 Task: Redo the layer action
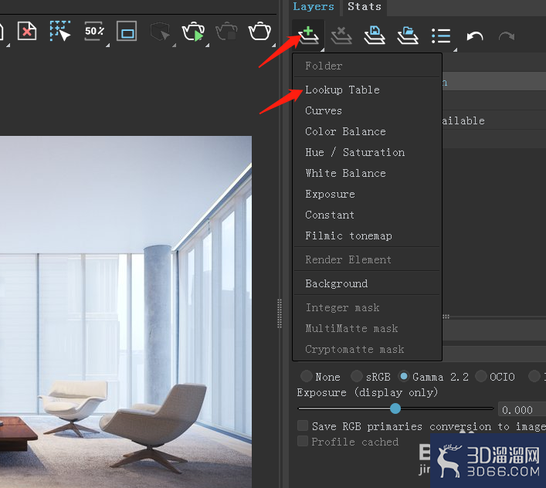coord(507,36)
